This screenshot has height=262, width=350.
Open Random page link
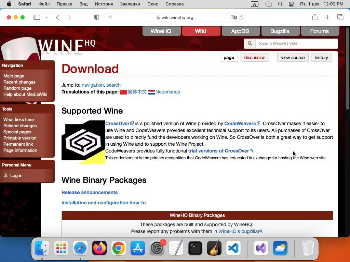pyautogui.click(x=17, y=88)
